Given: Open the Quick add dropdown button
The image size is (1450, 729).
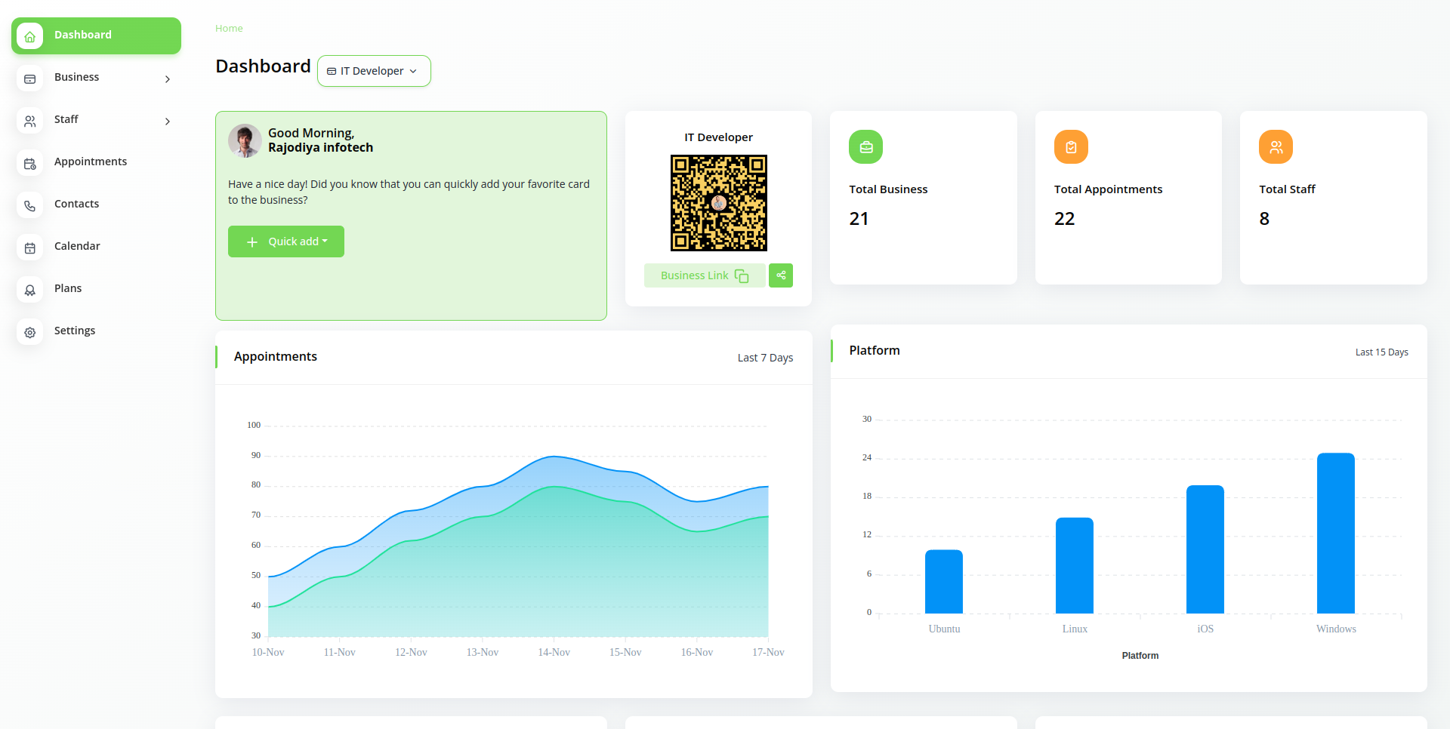Looking at the screenshot, I should (286, 241).
